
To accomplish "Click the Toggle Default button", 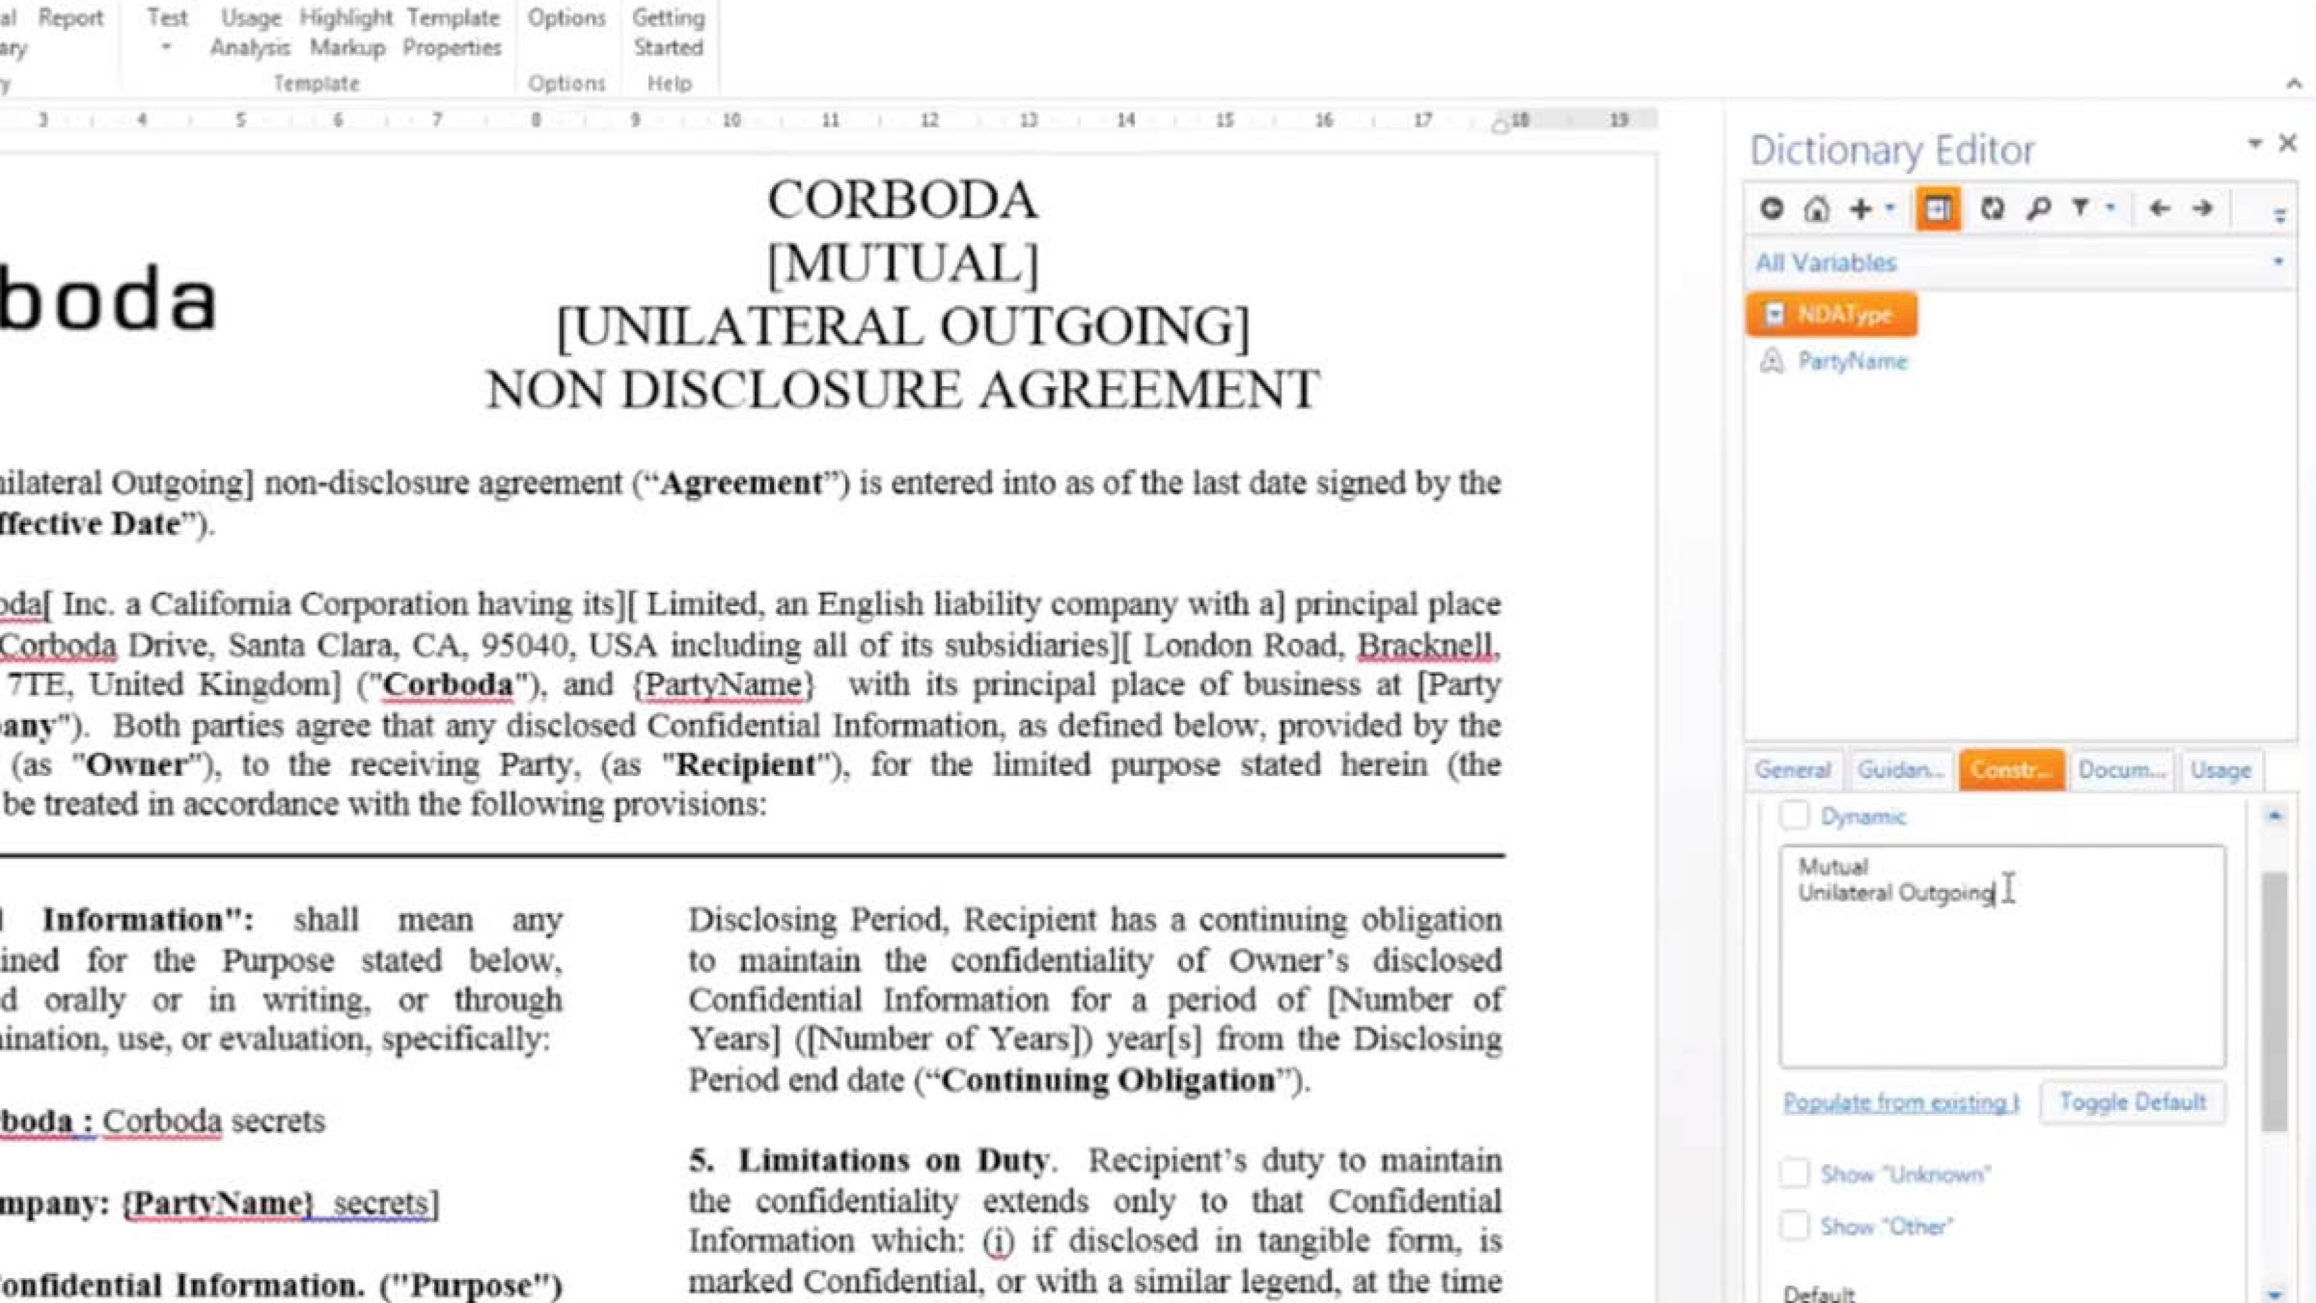I will (x=2132, y=1103).
